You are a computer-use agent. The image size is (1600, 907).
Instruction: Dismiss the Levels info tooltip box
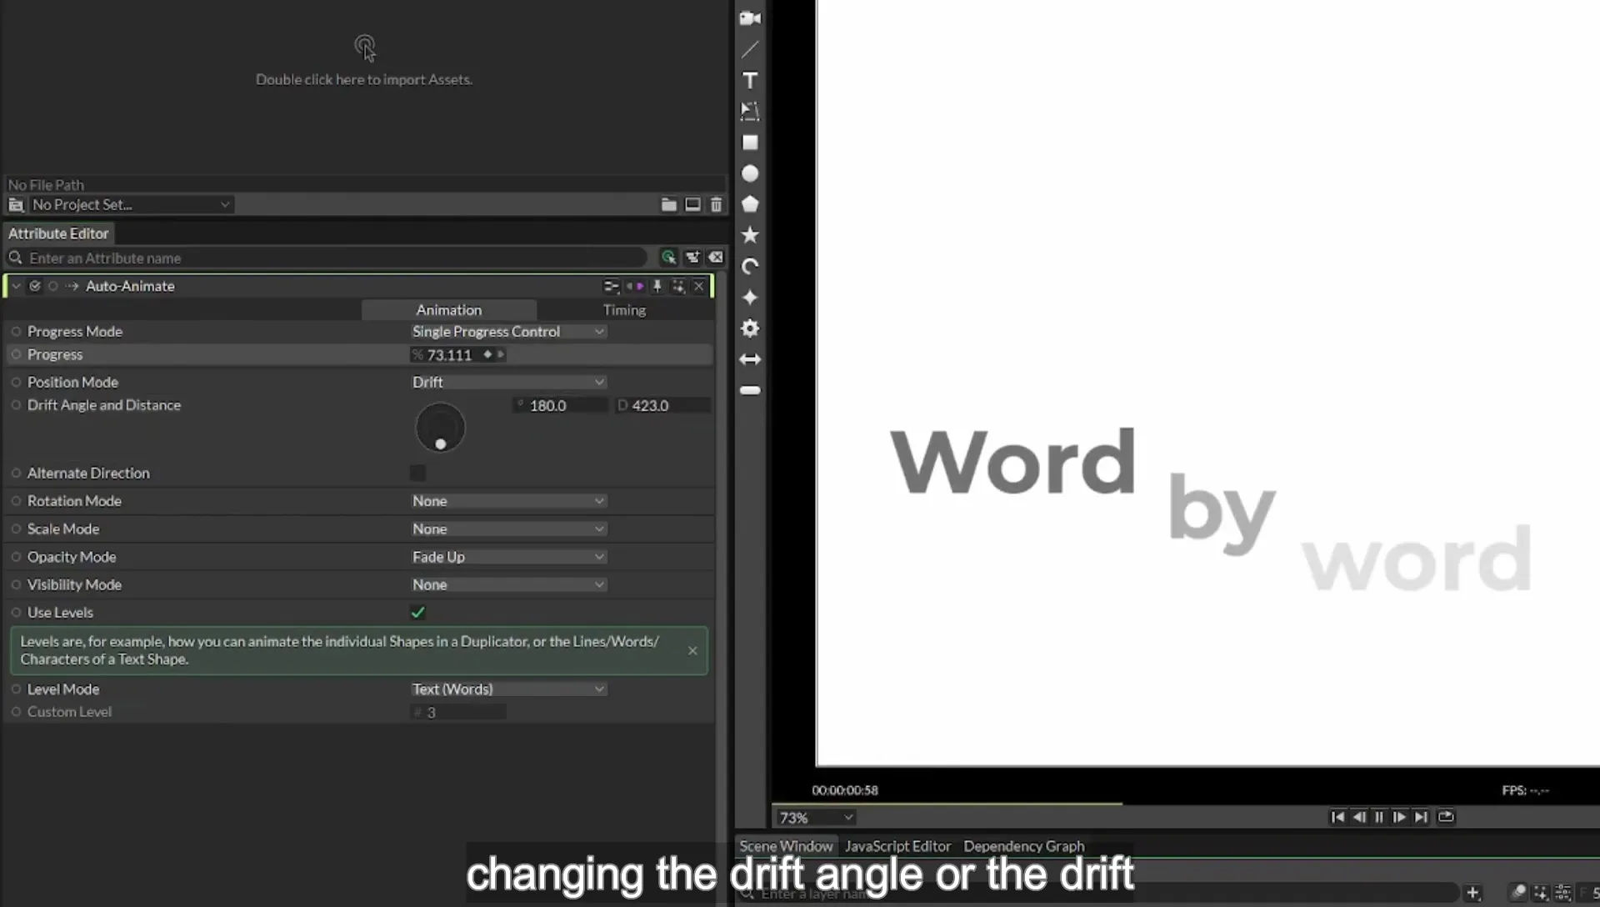(692, 650)
